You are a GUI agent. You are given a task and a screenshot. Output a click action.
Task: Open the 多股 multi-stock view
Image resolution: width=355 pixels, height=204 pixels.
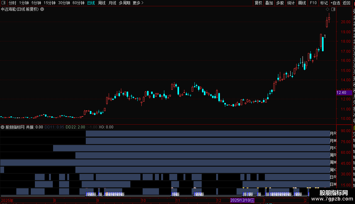point(280,3)
